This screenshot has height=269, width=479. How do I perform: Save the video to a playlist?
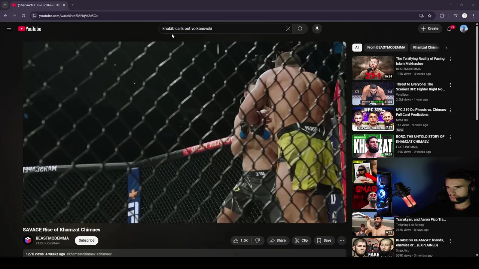(x=324, y=241)
